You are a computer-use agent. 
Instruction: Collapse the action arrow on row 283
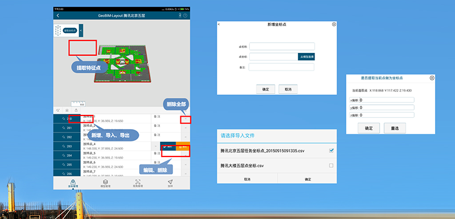click(x=155, y=146)
